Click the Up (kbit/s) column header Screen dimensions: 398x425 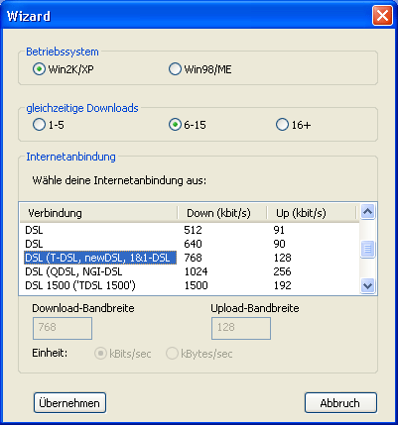(311, 213)
